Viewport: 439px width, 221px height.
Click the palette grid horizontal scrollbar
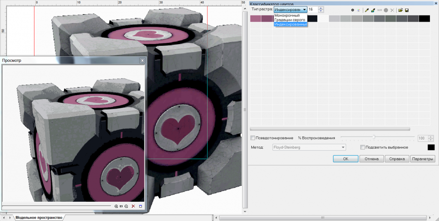click(x=330, y=129)
